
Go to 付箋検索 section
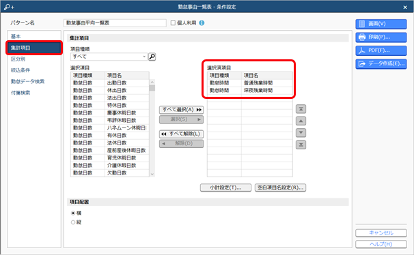(33, 93)
